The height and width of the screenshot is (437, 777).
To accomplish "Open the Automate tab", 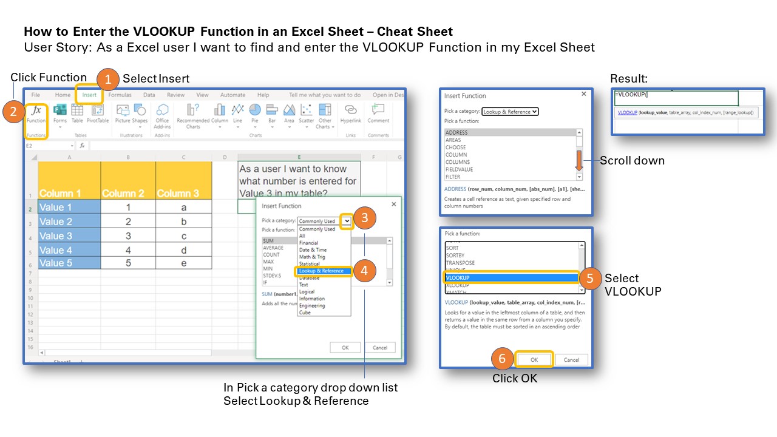I will coord(232,95).
